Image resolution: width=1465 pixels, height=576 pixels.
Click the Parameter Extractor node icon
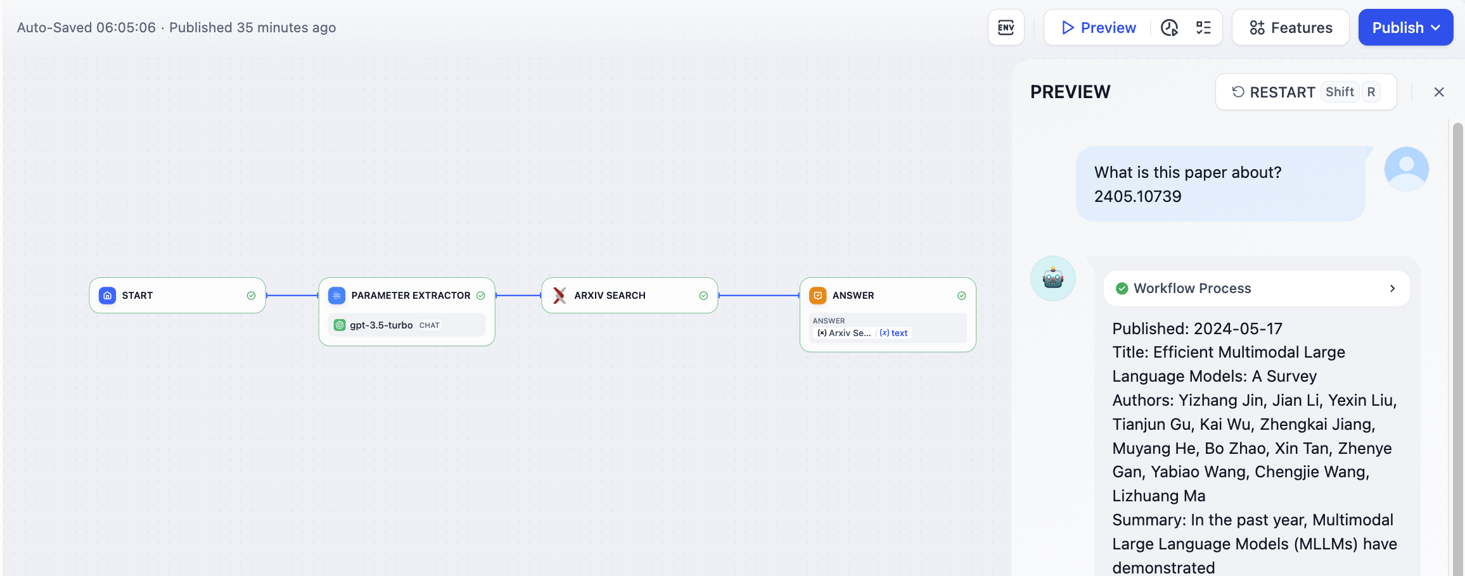coord(336,296)
